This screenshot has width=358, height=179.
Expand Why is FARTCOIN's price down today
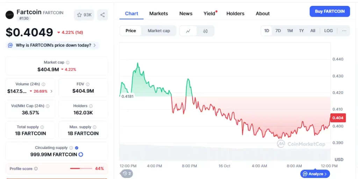tap(53, 45)
